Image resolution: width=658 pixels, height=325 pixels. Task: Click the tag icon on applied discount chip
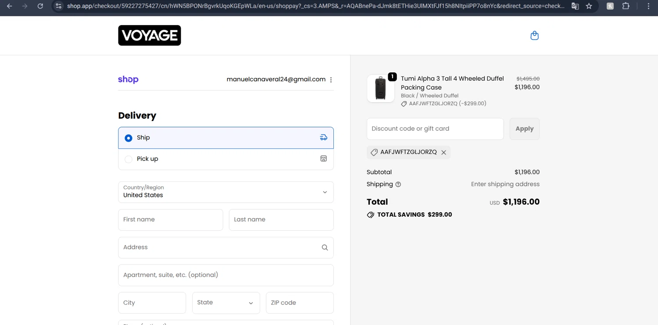(x=374, y=152)
